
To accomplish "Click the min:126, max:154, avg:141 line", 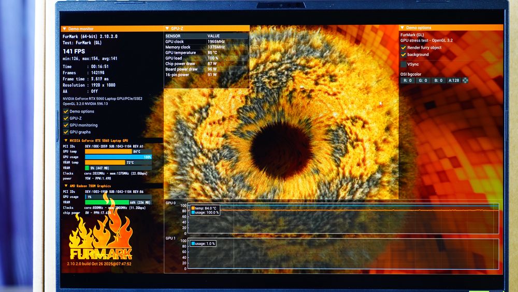I will click(x=90, y=59).
